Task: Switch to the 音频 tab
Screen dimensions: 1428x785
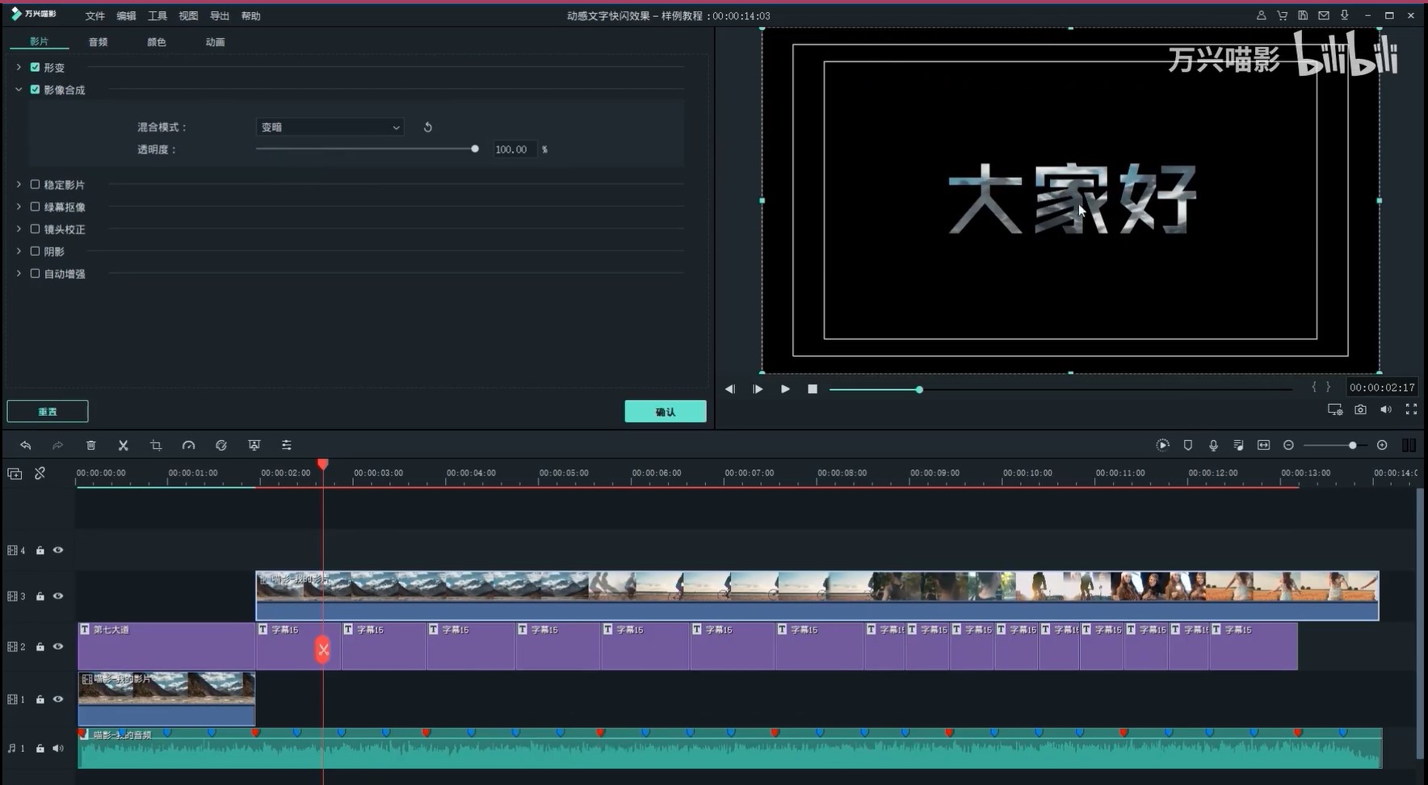Action: tap(98, 42)
